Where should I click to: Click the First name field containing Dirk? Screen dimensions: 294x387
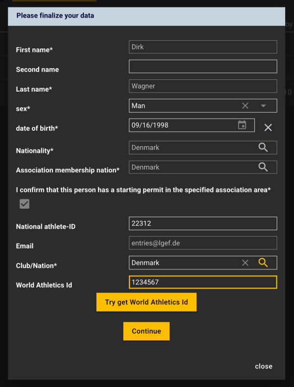[203, 47]
